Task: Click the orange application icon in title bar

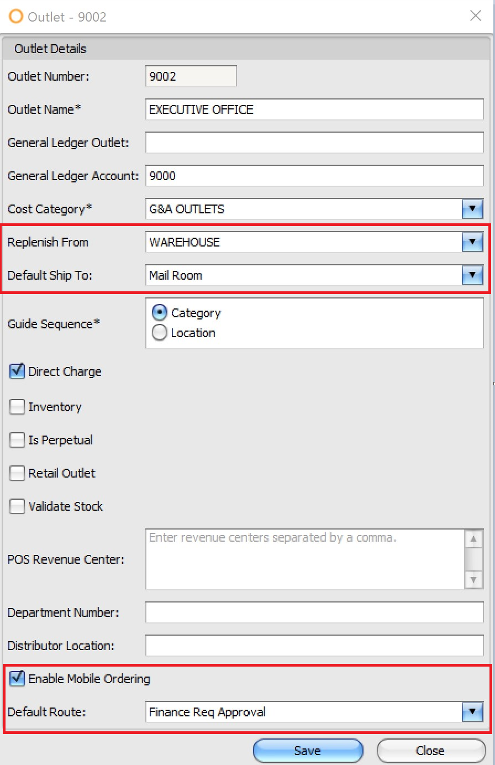Action: (x=15, y=16)
